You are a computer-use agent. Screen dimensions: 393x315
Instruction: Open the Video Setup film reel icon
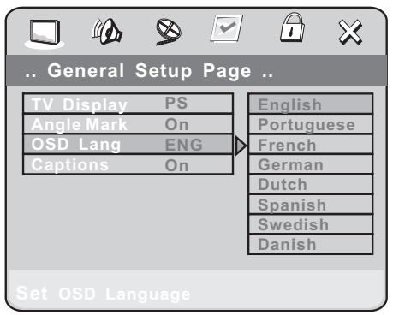[x=169, y=32]
